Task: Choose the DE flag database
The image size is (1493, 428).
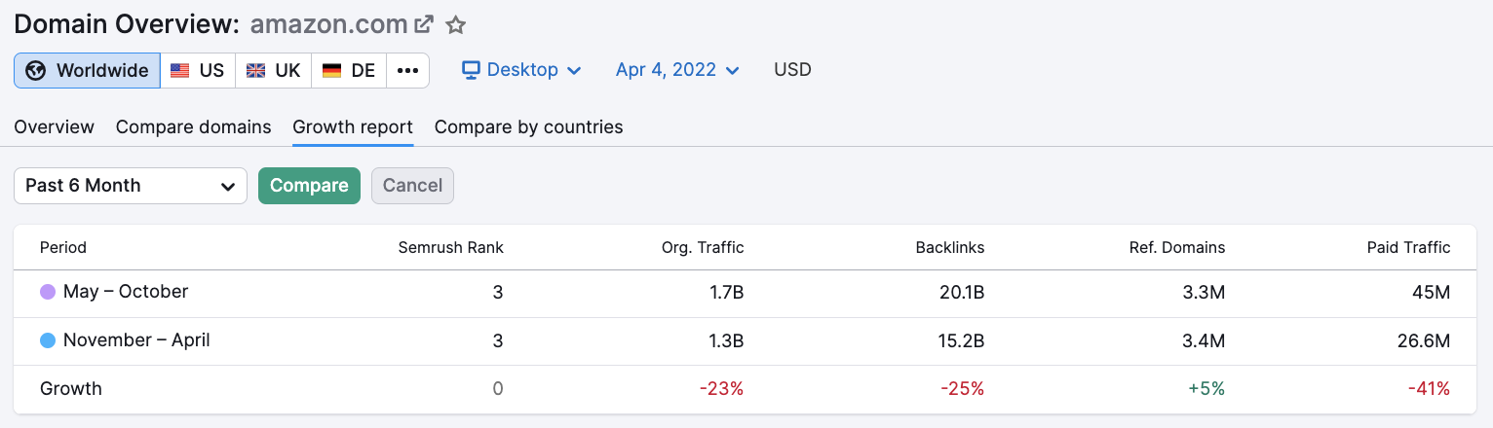Action: [x=349, y=70]
